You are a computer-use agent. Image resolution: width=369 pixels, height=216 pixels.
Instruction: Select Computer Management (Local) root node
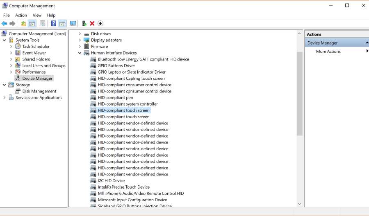click(37, 34)
